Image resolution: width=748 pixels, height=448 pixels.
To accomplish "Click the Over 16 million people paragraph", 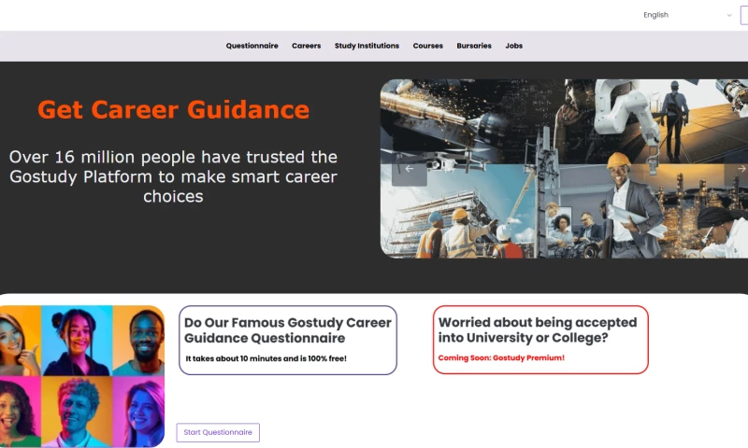I will (174, 176).
